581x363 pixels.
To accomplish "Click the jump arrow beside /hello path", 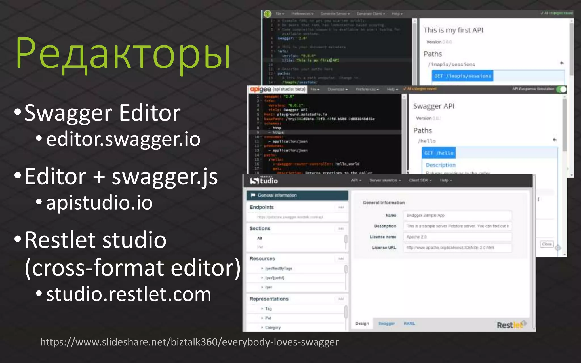I will (x=555, y=140).
